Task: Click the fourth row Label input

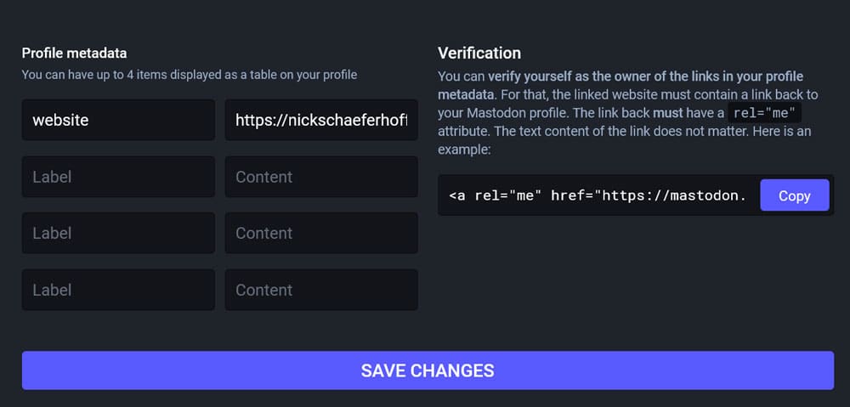Action: (x=118, y=290)
